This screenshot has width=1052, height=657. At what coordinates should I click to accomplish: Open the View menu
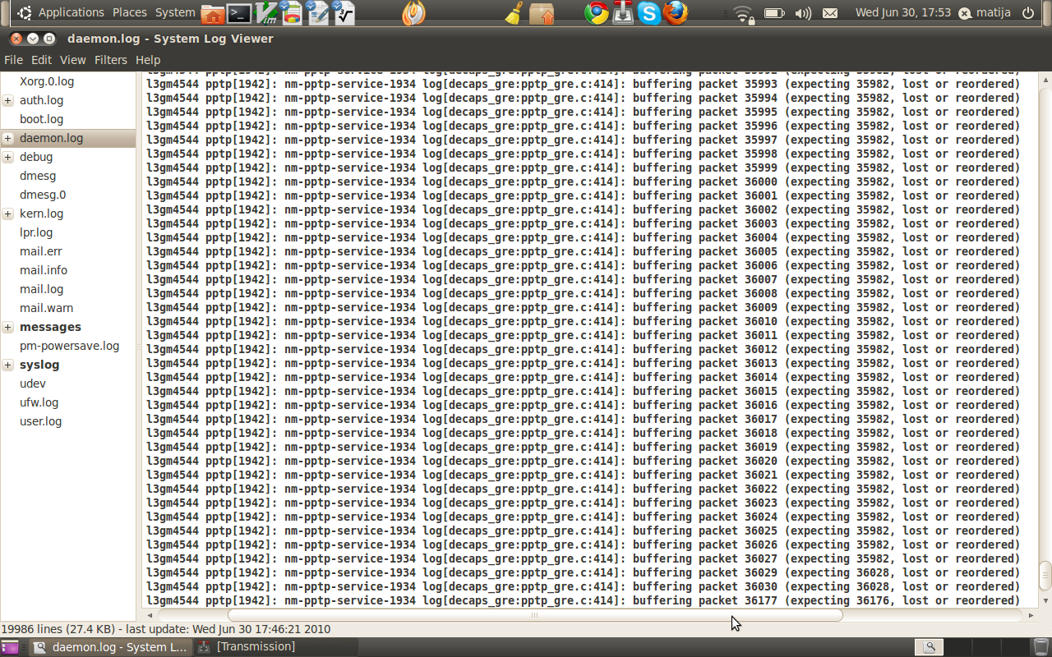(x=72, y=60)
